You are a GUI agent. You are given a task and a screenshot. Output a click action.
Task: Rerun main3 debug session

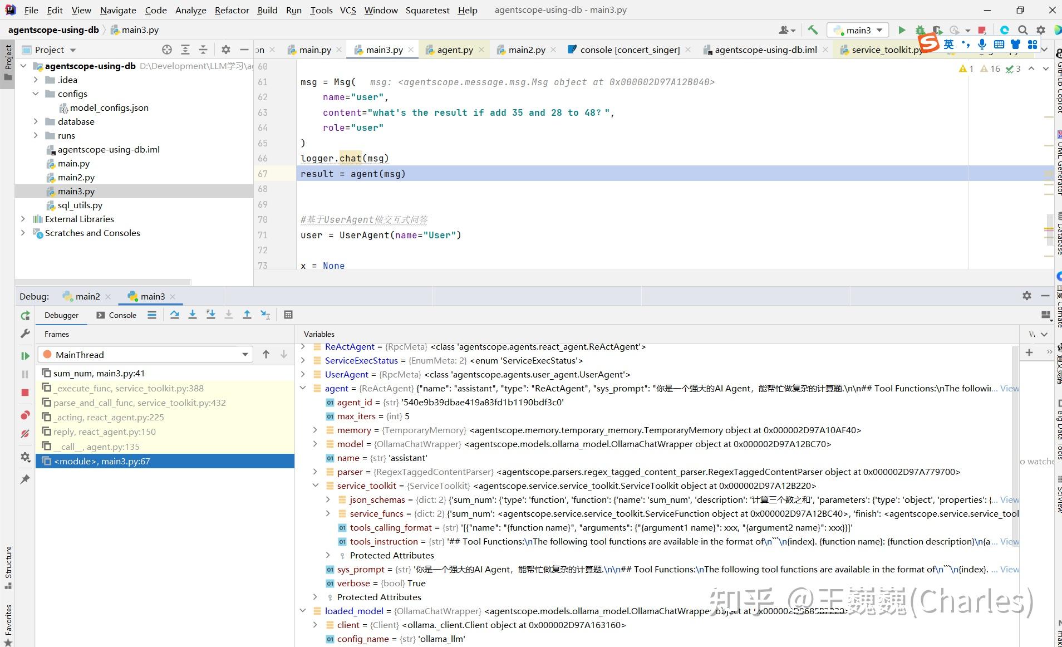pyautogui.click(x=25, y=316)
